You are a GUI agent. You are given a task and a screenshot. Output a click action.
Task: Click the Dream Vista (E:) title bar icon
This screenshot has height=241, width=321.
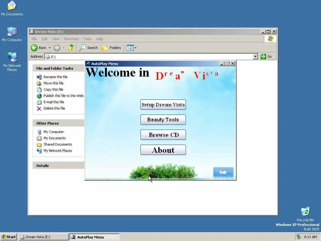coord(32,32)
